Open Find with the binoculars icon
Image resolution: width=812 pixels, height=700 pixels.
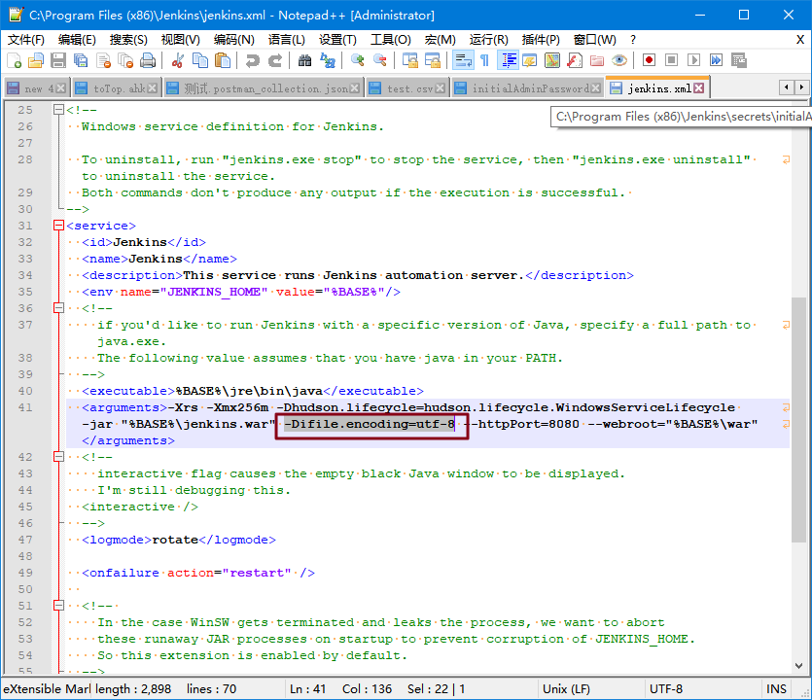point(304,60)
